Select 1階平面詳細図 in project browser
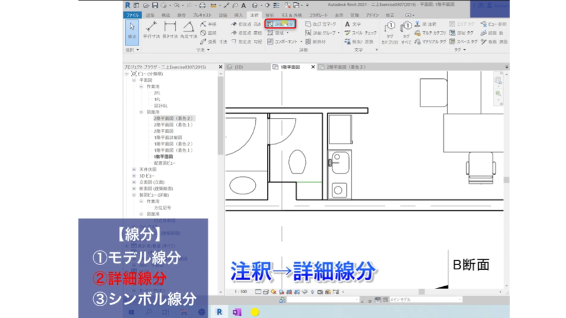The width and height of the screenshot is (566, 318). [x=167, y=137]
